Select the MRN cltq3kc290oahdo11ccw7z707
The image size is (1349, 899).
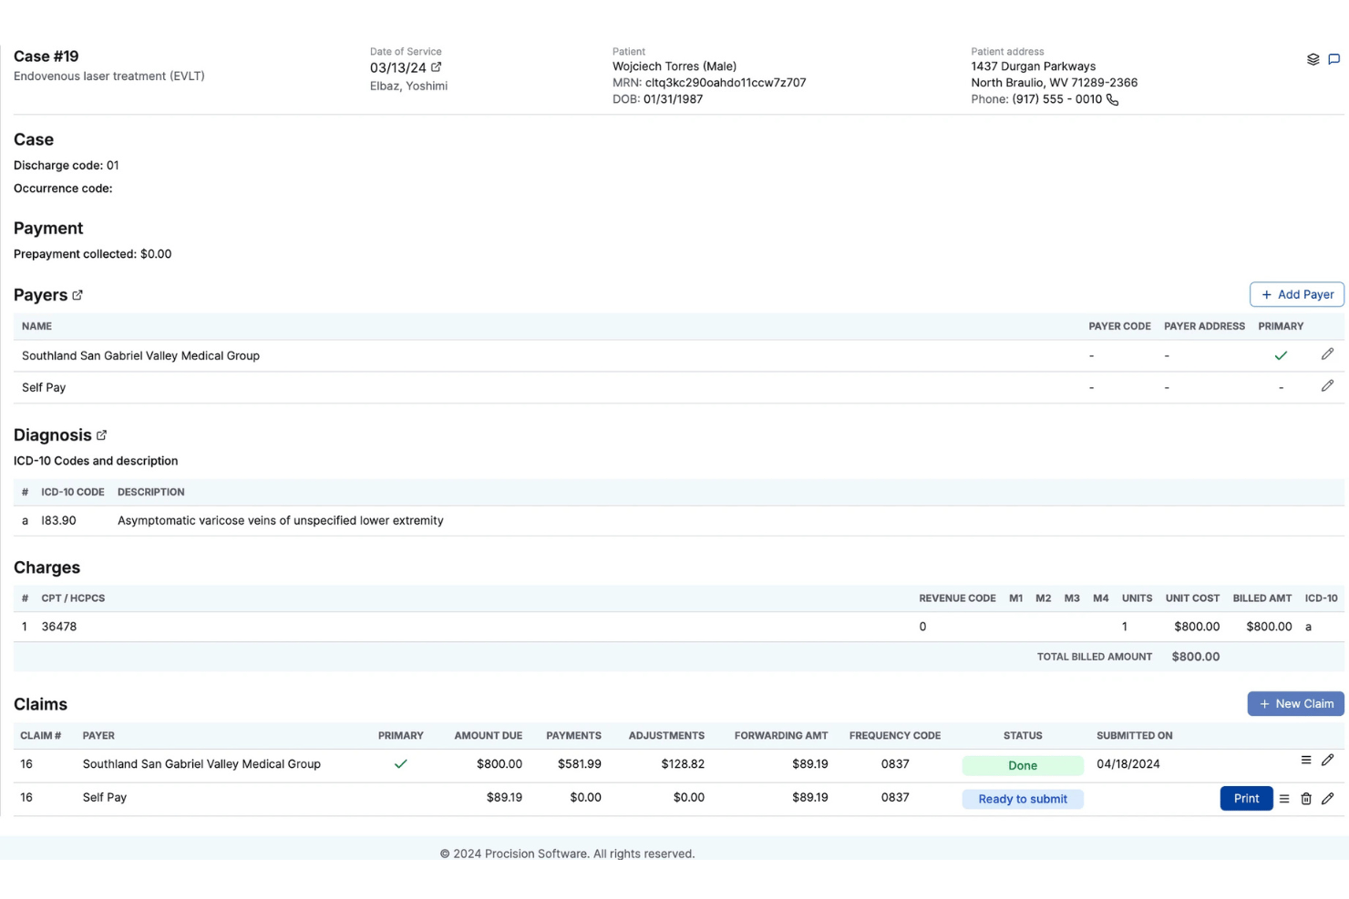click(x=726, y=83)
